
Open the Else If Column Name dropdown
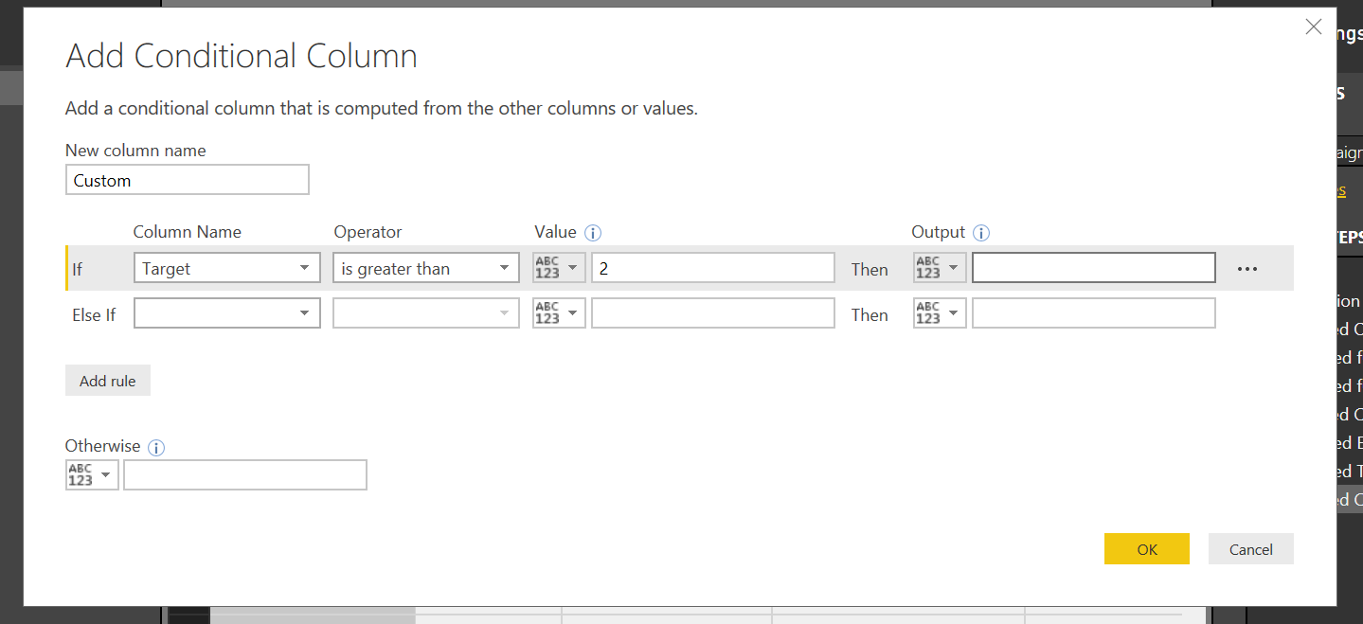[x=227, y=313]
